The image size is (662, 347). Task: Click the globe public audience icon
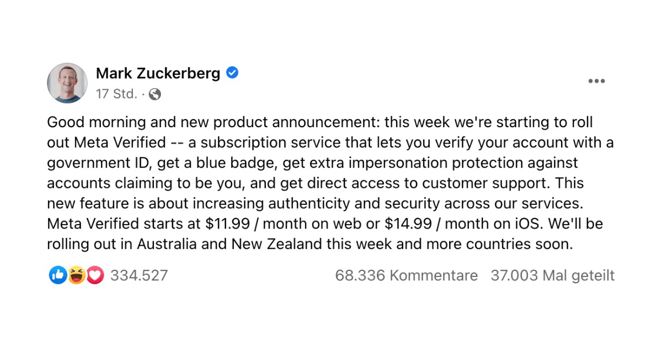tap(155, 95)
